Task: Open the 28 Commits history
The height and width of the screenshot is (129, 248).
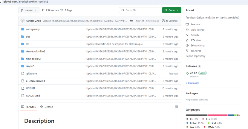Action: point(170,21)
